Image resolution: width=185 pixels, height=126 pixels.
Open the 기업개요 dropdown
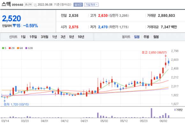coord(91,5)
